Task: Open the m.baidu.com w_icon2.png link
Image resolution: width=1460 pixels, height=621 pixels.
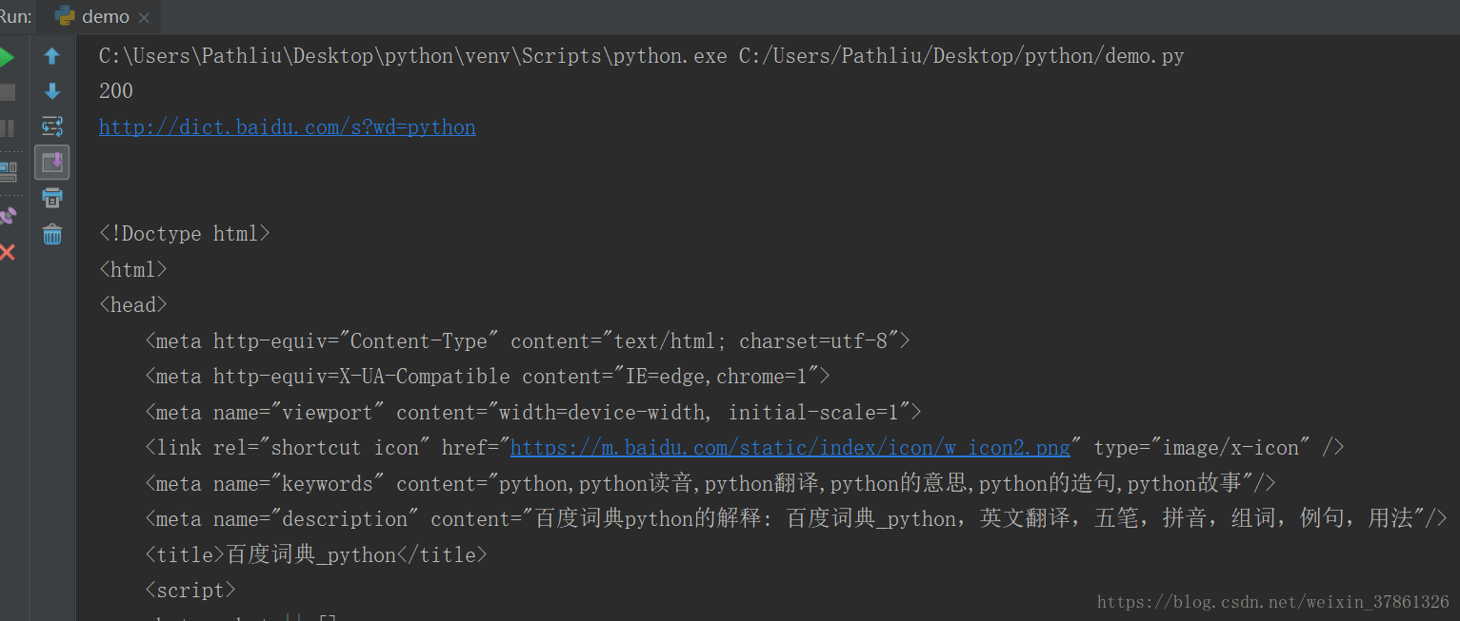Action: tap(790, 448)
